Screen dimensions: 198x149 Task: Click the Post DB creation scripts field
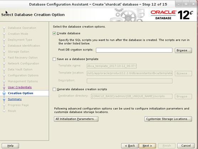134,50
